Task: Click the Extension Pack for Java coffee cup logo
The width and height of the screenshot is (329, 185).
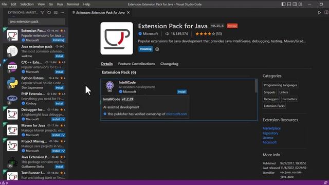Action: pyautogui.click(x=117, y=39)
